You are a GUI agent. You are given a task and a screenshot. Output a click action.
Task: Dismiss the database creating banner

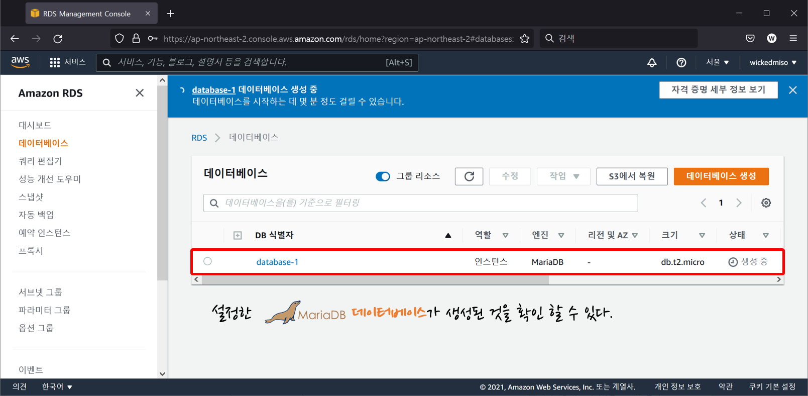click(792, 90)
